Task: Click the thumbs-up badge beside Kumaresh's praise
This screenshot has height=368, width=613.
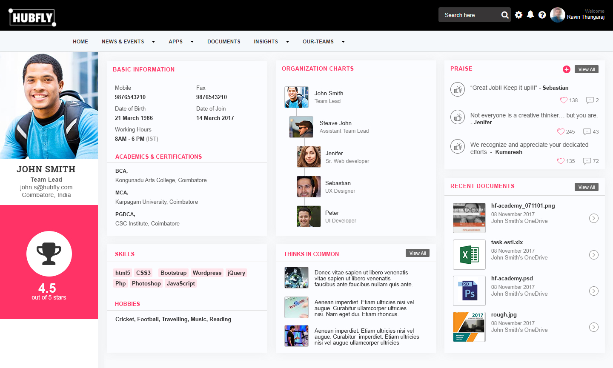Action: coord(458,146)
